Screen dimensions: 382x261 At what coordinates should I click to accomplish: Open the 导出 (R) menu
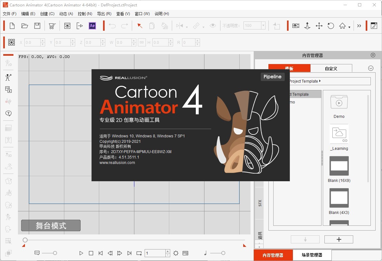tap(104, 14)
